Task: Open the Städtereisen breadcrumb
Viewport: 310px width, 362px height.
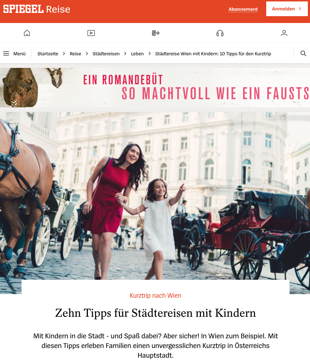Action: pos(106,54)
